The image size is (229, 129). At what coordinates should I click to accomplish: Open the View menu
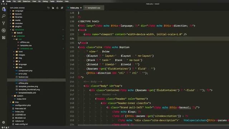pos(34,1)
